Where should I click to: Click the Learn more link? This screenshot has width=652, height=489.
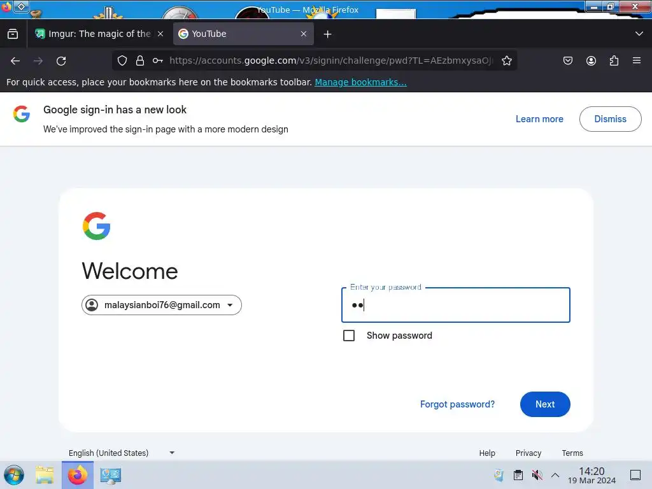click(539, 119)
